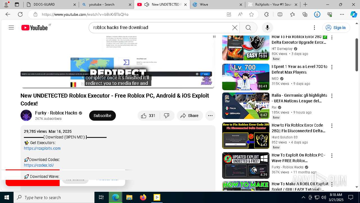The image size is (360, 203).
Task: Open the YouTube hamburger guide menu
Action: point(11,28)
